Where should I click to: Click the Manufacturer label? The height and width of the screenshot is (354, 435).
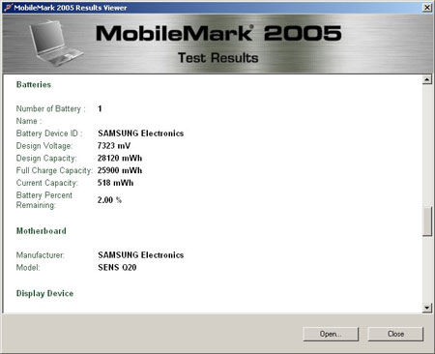point(41,255)
